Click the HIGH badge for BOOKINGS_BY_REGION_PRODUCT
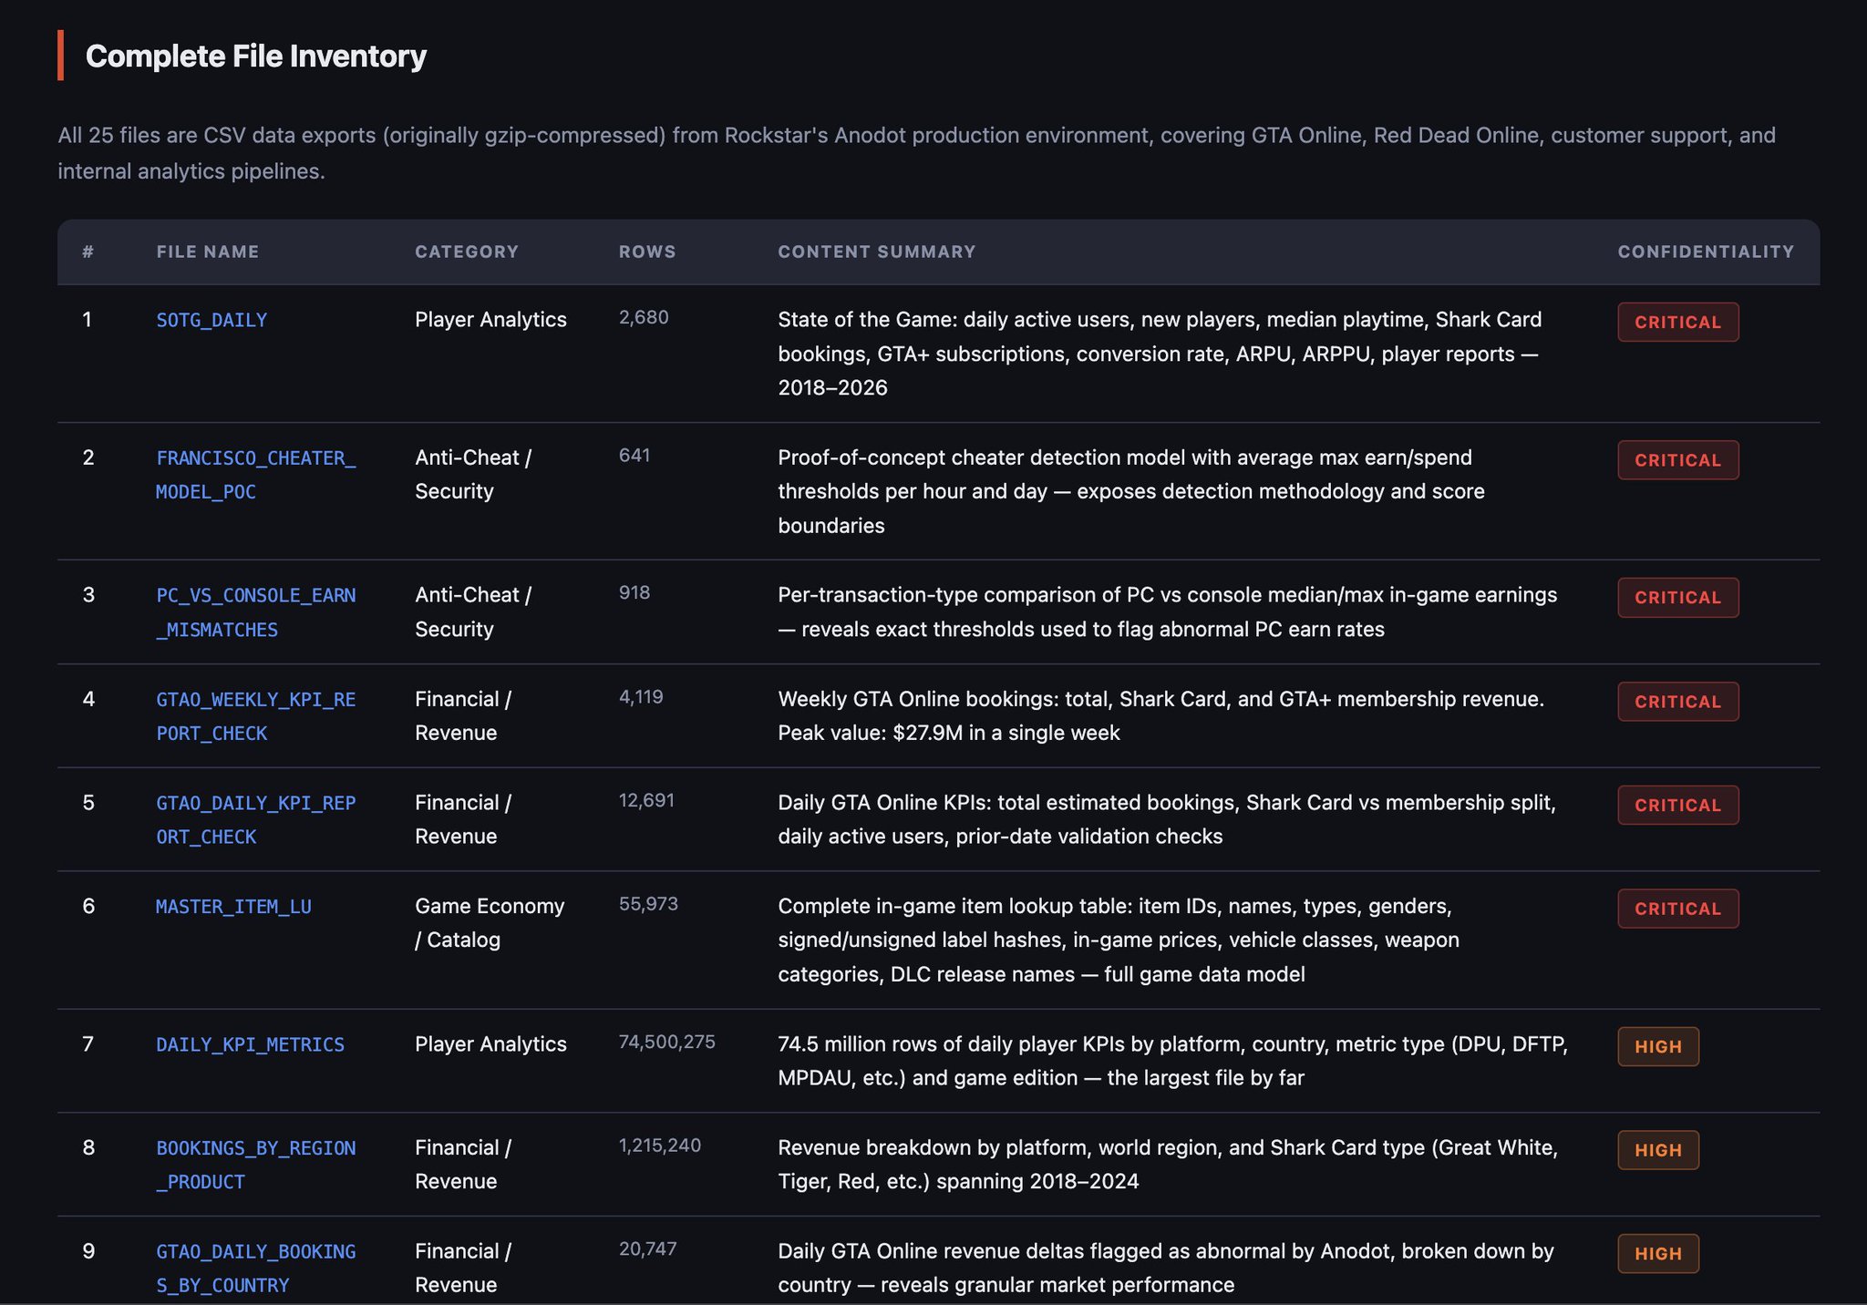The image size is (1867, 1305). pyautogui.click(x=1657, y=1150)
